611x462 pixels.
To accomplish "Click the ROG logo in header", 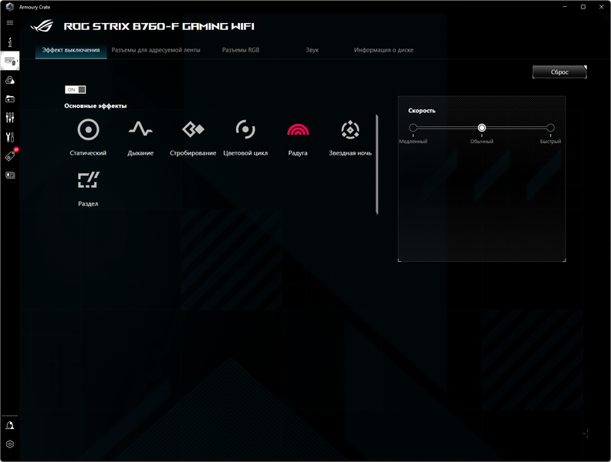I will pyautogui.click(x=42, y=26).
